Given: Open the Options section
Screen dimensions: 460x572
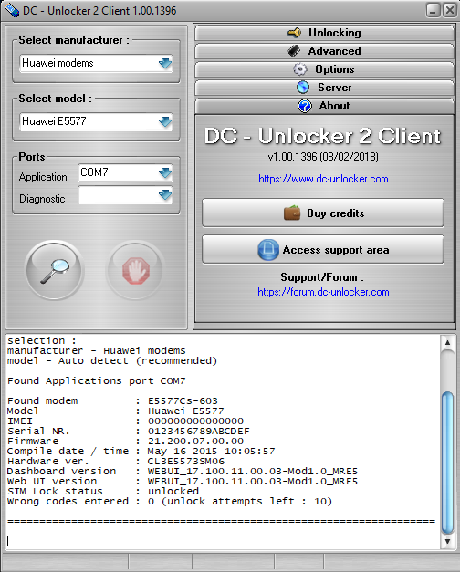Looking at the screenshot, I should [x=324, y=69].
